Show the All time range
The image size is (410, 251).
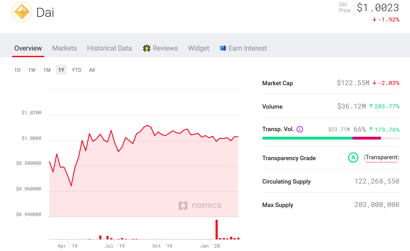(x=92, y=70)
